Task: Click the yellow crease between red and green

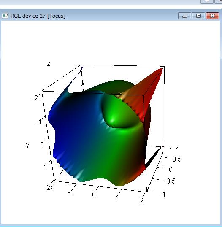Action: pos(122,96)
